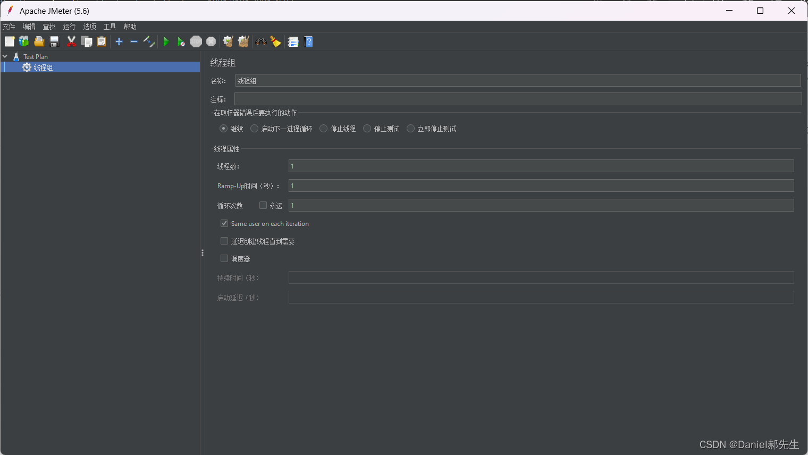
Task: Click the gear icon of 线程组 node
Action: pyautogui.click(x=27, y=67)
